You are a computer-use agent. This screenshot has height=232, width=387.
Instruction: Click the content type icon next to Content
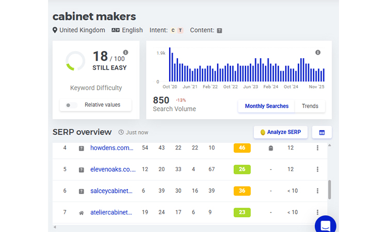[x=219, y=30]
